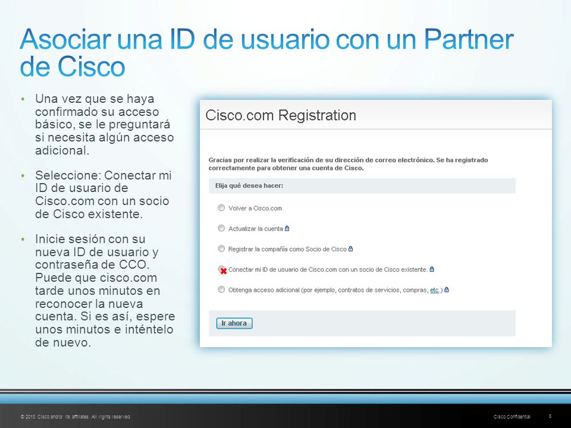The width and height of the screenshot is (571, 428).
Task: Click the '© 2013 Cisco and/or its affiliates' footer
Action: point(76,417)
